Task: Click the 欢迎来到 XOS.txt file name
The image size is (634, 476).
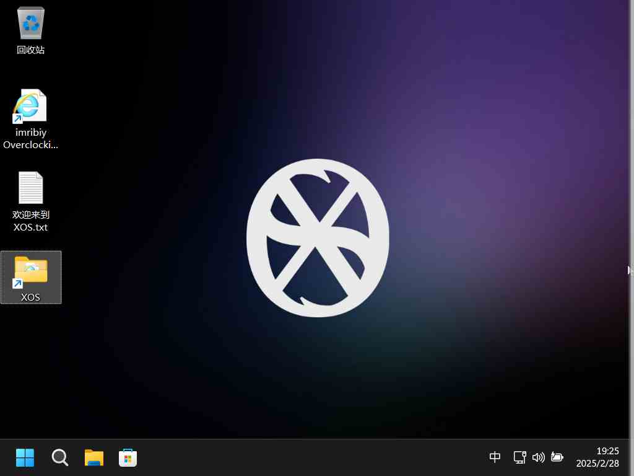Action: point(31,221)
